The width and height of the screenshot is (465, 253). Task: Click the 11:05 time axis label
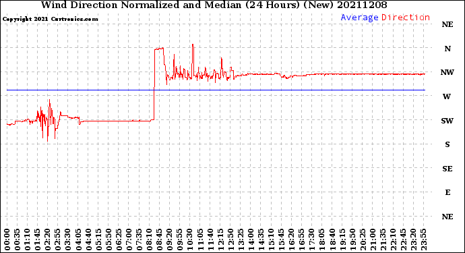tap(200, 240)
